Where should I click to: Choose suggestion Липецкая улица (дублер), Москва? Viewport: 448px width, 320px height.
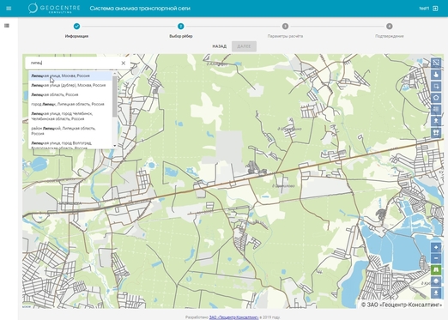(x=70, y=85)
